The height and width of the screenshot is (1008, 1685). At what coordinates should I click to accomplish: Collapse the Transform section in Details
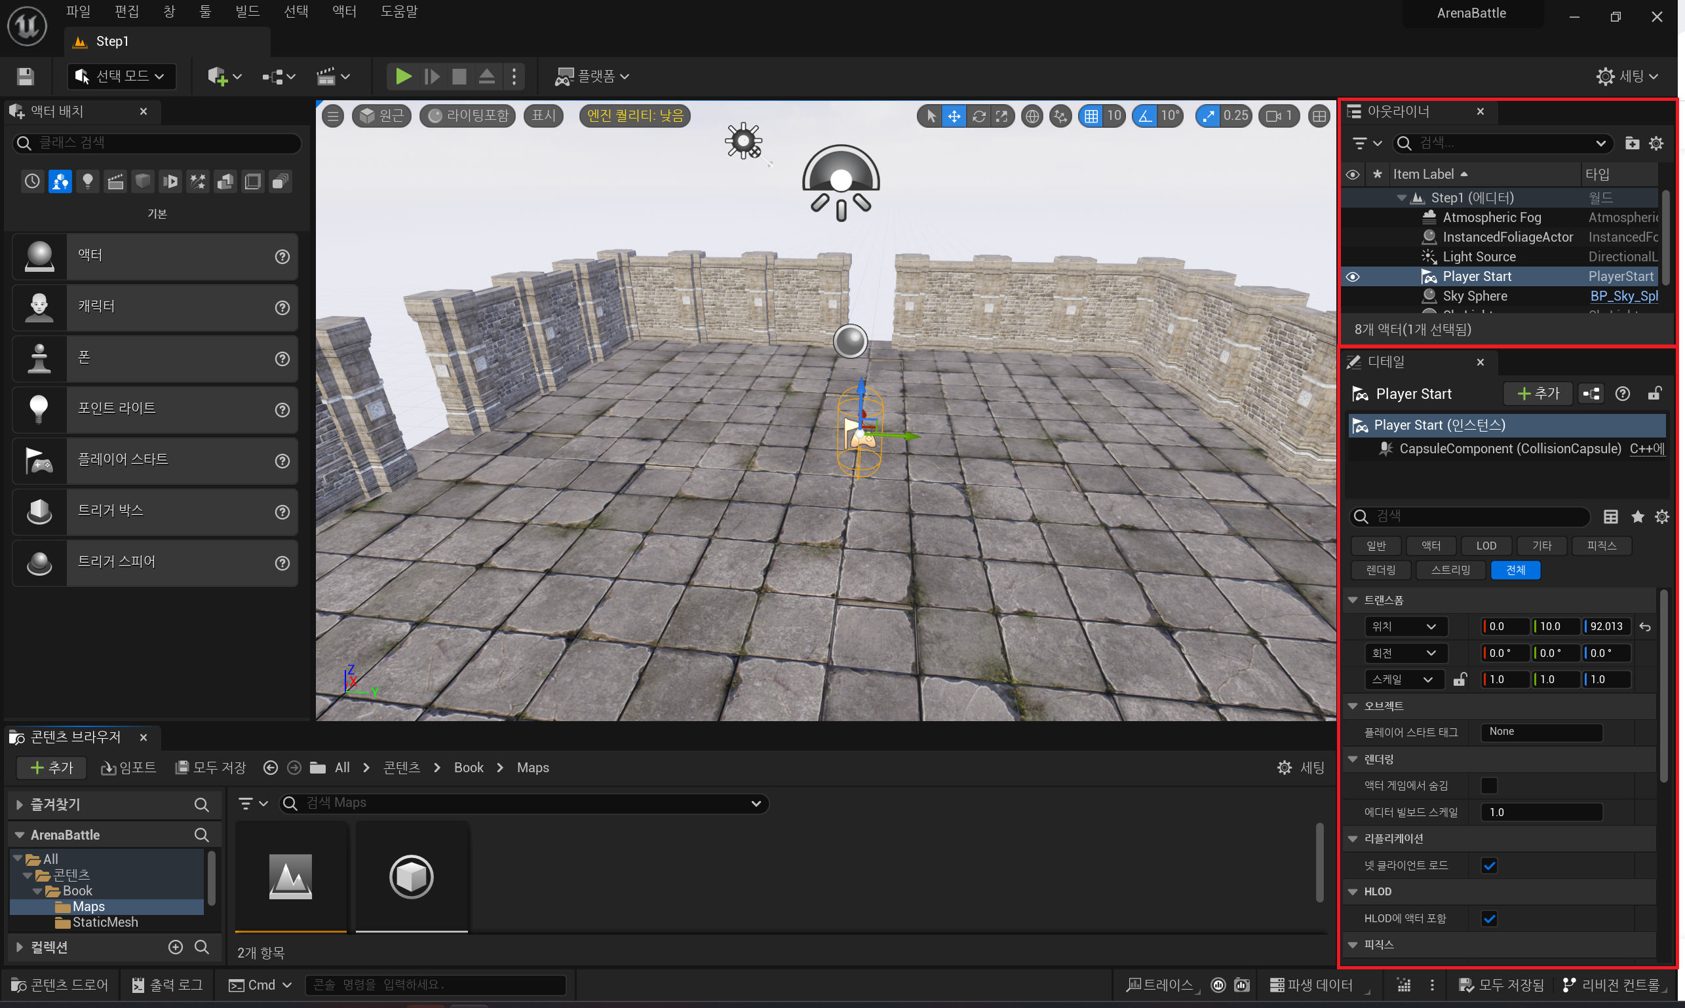(x=1353, y=601)
